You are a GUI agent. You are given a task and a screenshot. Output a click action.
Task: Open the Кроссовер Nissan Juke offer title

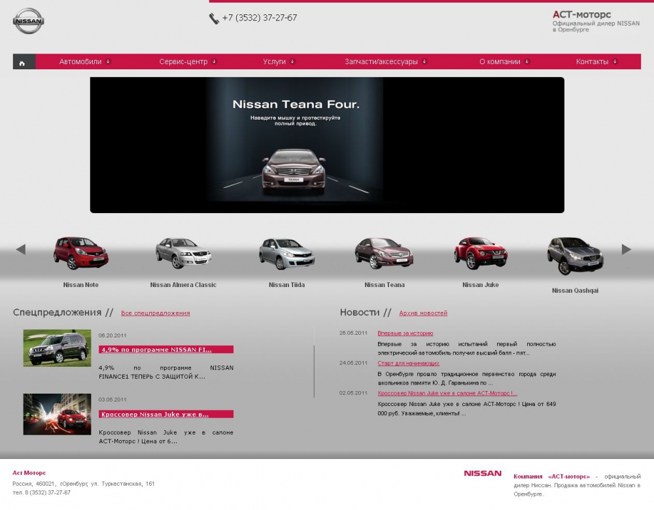pos(166,414)
